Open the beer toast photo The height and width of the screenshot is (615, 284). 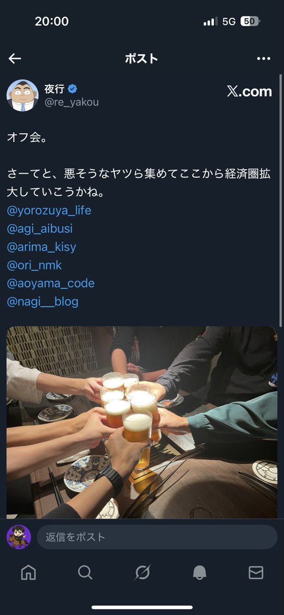(x=142, y=423)
